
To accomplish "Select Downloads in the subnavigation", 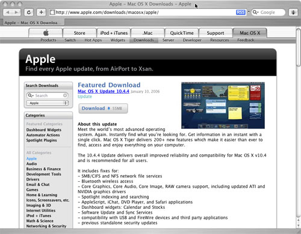I will click(x=144, y=40).
